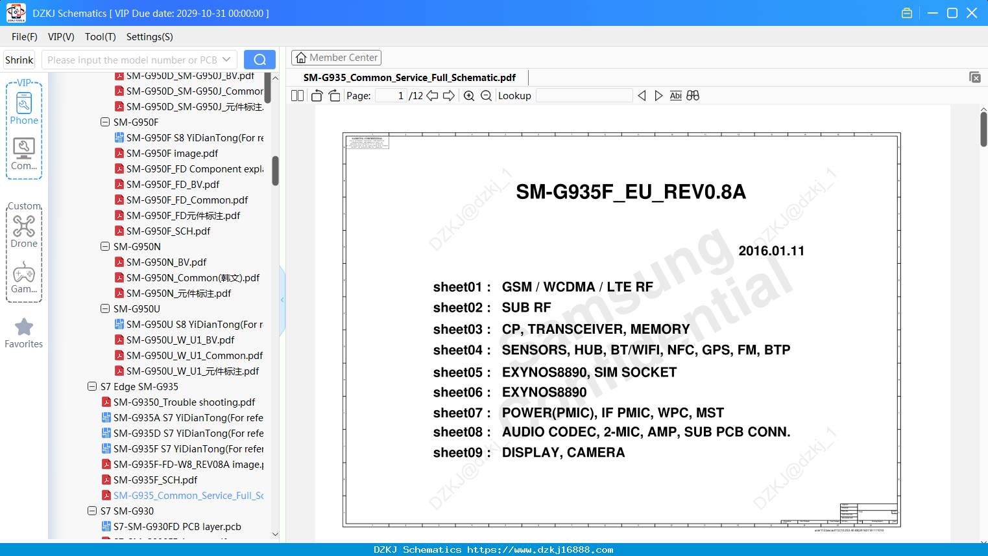988x556 pixels.
Task: Open SM-G950F image.pdf
Action: [173, 153]
